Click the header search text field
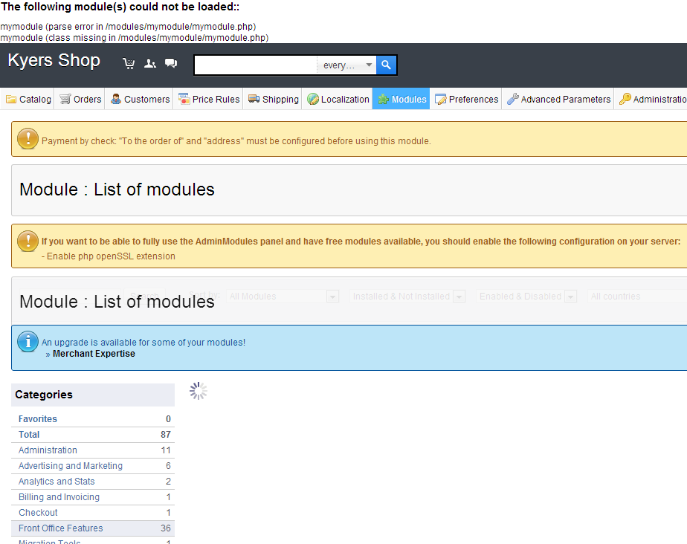Viewport: 687px width, 544px height. [256, 65]
